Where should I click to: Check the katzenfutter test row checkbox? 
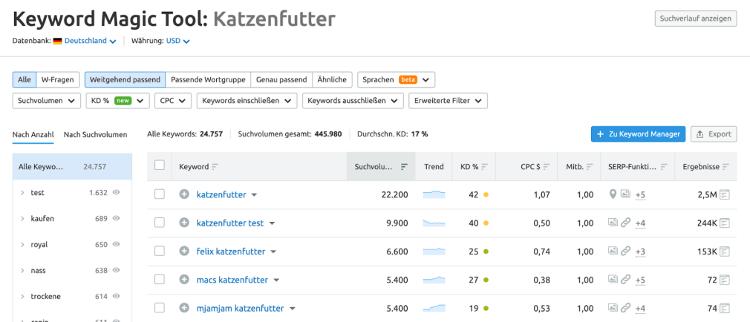coord(160,223)
